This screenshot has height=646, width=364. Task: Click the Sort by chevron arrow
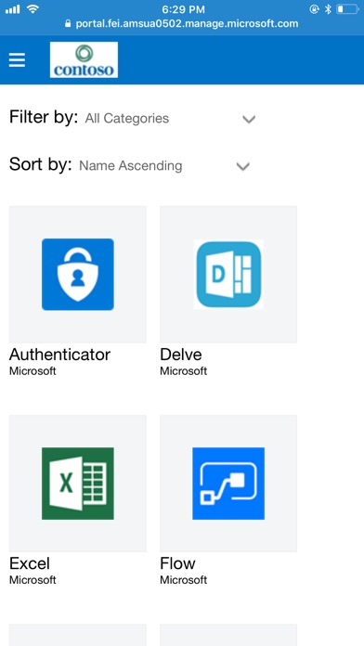242,166
